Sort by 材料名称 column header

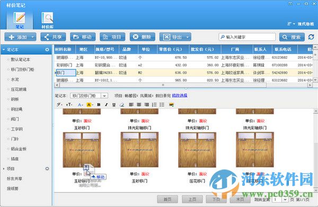[x=65, y=49]
